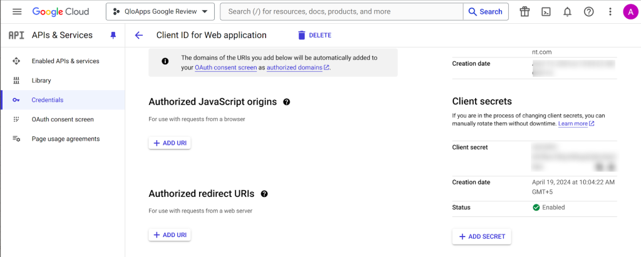
Task: Click the user account avatar
Action: click(x=630, y=12)
